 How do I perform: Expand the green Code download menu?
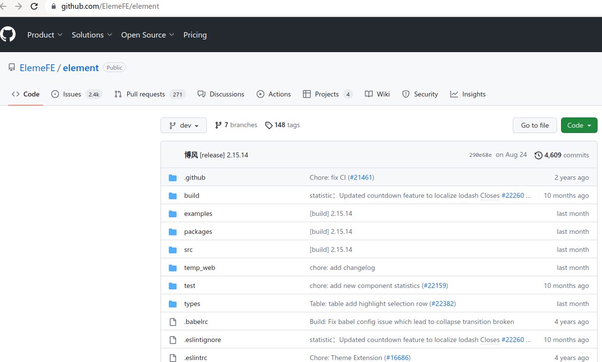(x=579, y=125)
